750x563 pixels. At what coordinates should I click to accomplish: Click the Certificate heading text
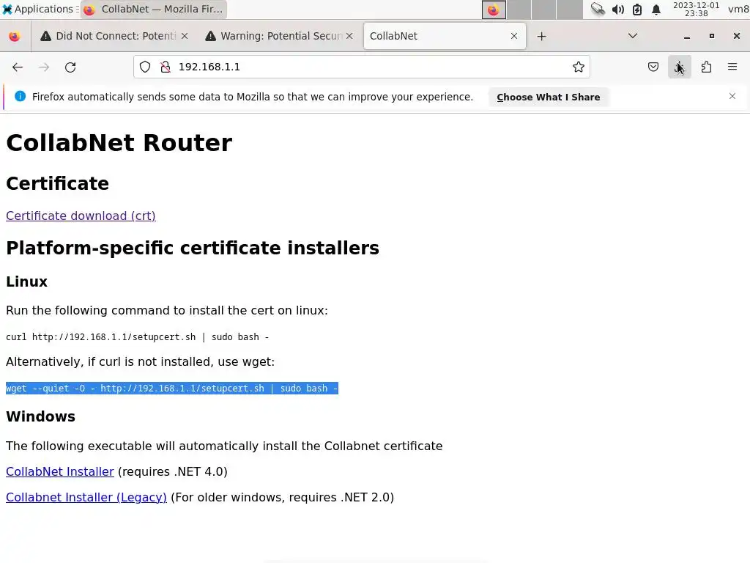click(x=57, y=184)
